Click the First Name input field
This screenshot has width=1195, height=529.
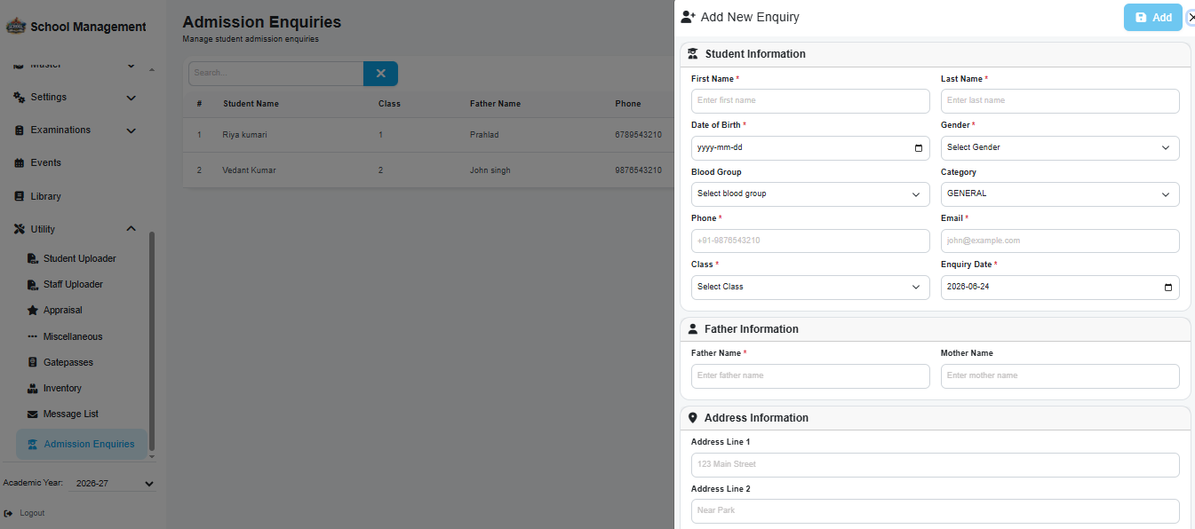coord(810,101)
